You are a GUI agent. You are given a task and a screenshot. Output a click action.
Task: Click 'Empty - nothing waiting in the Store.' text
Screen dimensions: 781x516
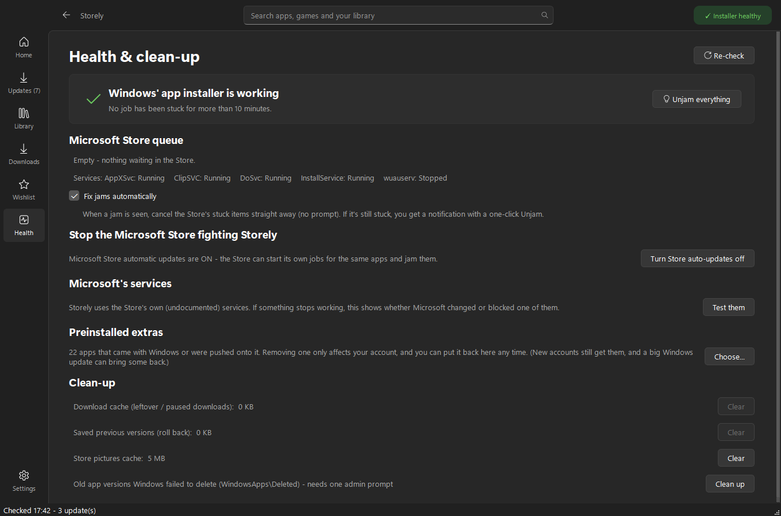click(134, 161)
